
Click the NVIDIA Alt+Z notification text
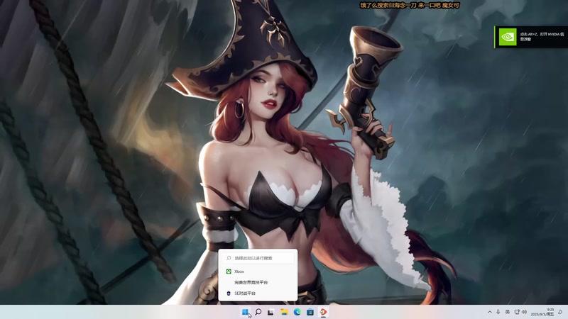coord(542,37)
